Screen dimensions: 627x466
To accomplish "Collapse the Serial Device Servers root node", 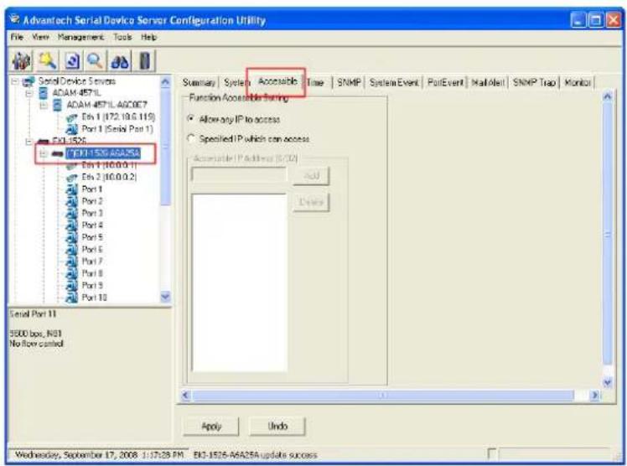I will point(14,81).
